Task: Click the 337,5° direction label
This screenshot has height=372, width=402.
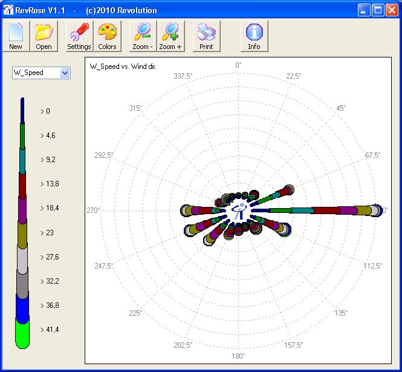Action: (183, 76)
